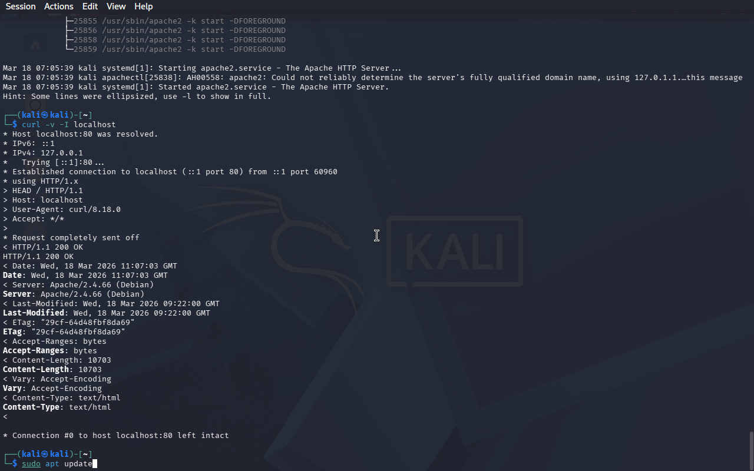This screenshot has width=754, height=471.
Task: Click the 'User-Agent: curl/8.18.0' request line
Action: click(x=62, y=210)
